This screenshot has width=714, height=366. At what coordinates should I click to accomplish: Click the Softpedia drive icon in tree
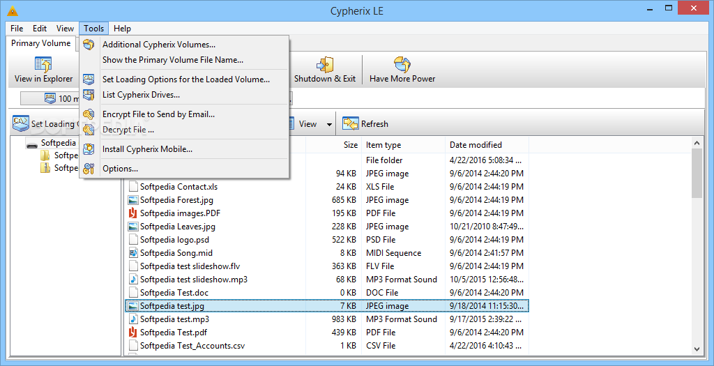point(32,144)
